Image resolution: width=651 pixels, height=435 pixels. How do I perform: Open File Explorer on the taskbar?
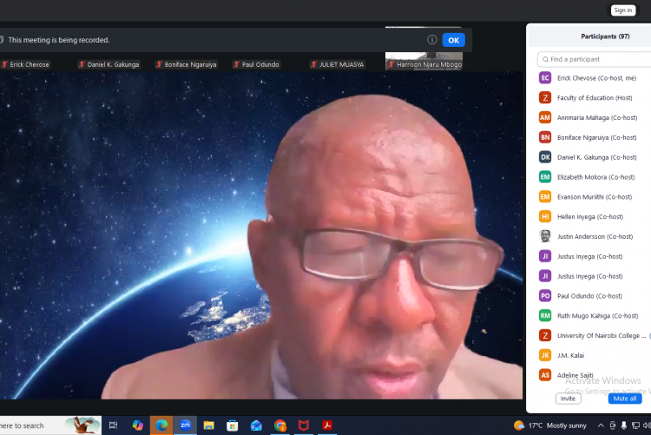coord(208,425)
